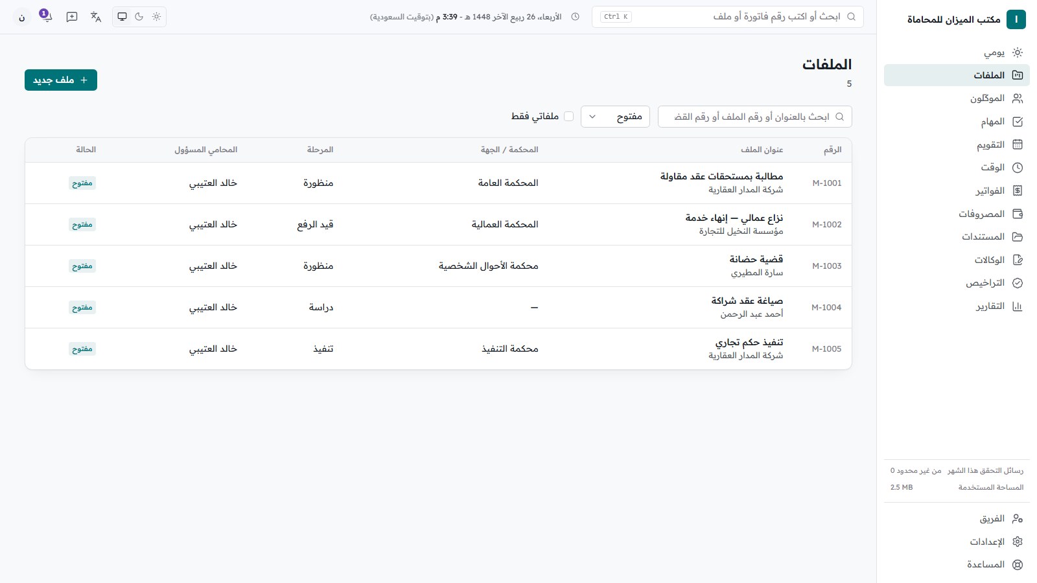Open الوكالات powers of attorney icon

click(x=1018, y=260)
